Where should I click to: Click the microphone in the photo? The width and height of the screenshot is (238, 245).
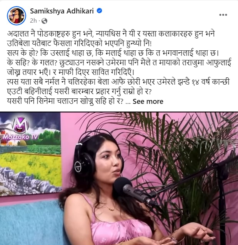pyautogui.click(x=133, y=191)
